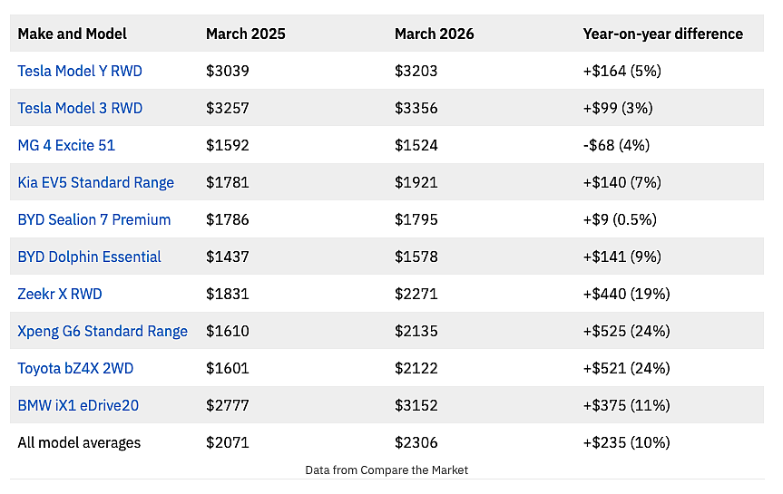Open Kia EV5 Standard Range link
This screenshot has width=783, height=494.
(x=96, y=182)
